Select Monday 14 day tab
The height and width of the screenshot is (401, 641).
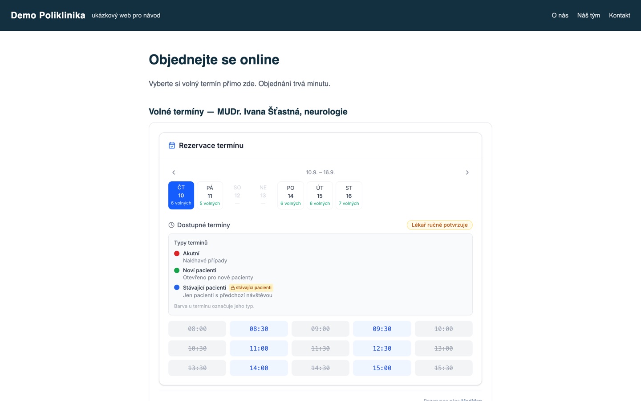click(291, 195)
